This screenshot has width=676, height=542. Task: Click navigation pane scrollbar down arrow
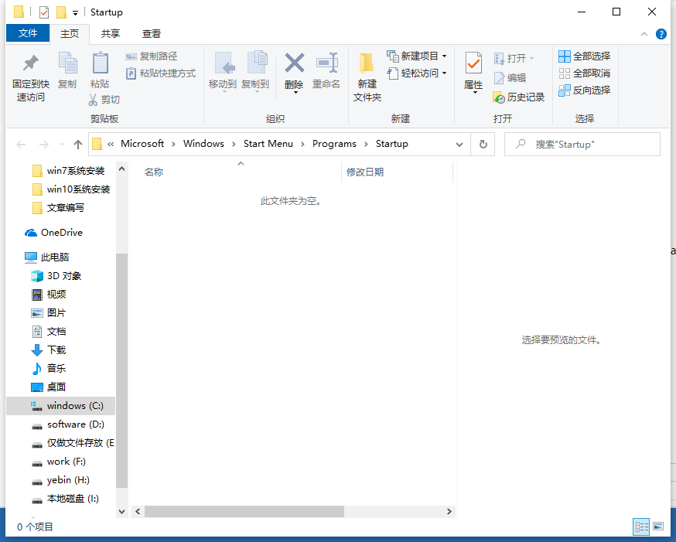(122, 511)
